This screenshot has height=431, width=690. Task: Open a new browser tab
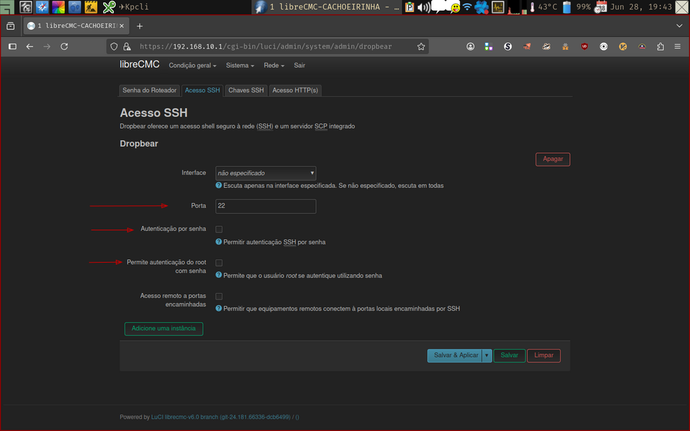click(139, 26)
